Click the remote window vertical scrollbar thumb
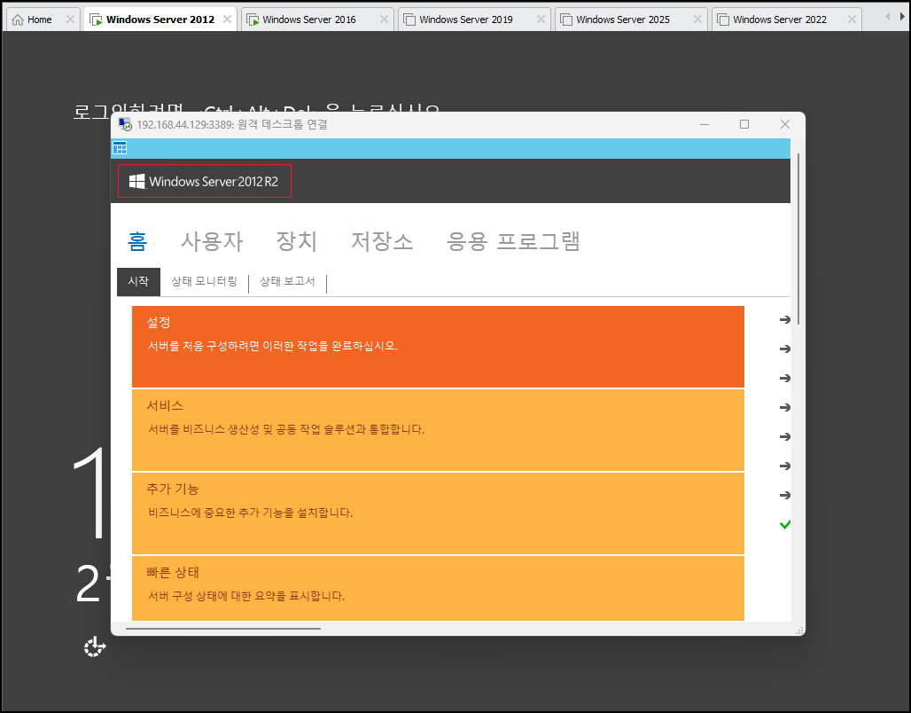This screenshot has height=713, width=911. [x=798, y=239]
